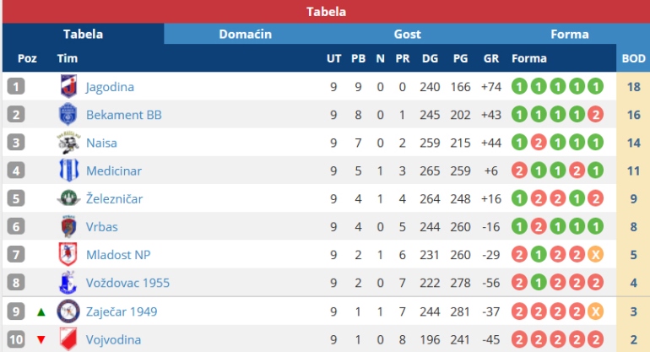Click the green up arrow beside Zaječar 1949
Viewport: 650px width, 352px height.
click(x=41, y=311)
